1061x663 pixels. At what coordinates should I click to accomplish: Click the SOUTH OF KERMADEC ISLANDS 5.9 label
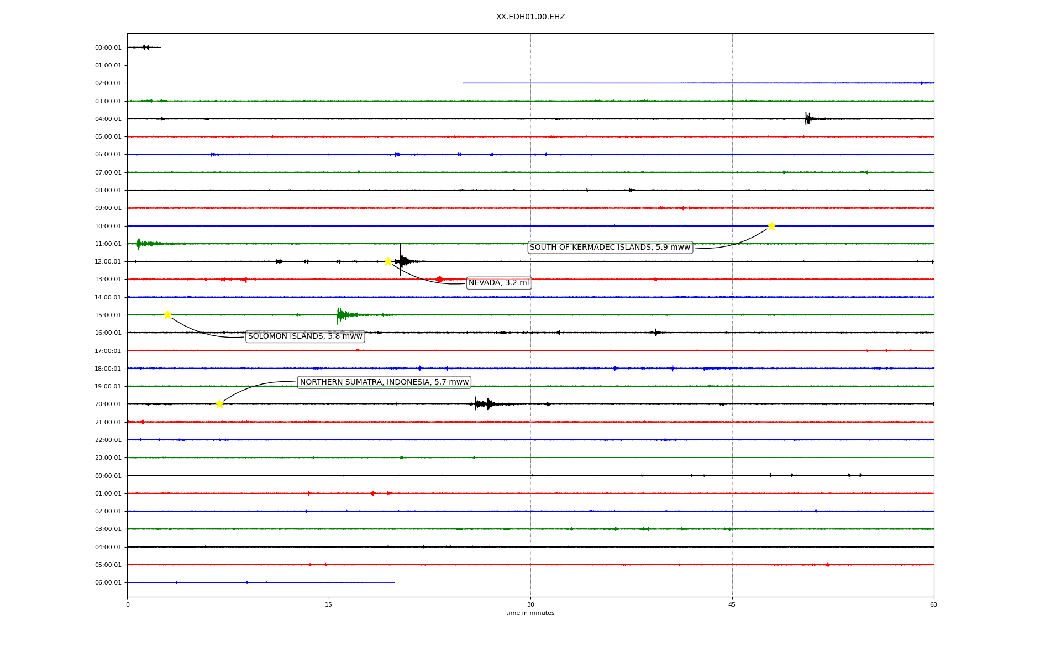pyautogui.click(x=610, y=248)
